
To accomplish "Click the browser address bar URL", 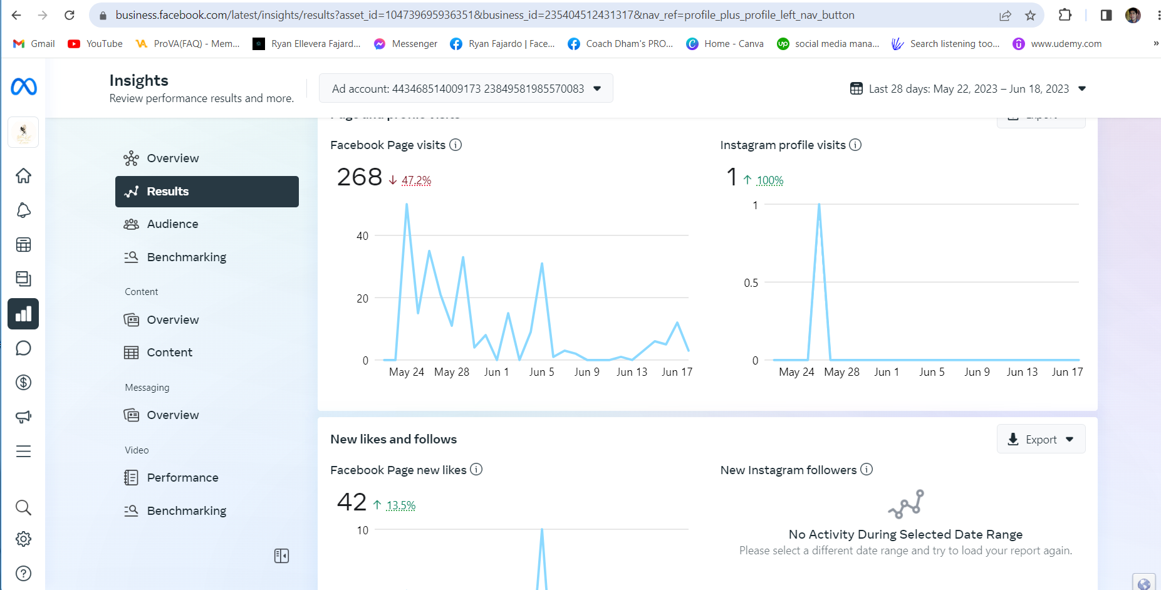I will 484,15.
